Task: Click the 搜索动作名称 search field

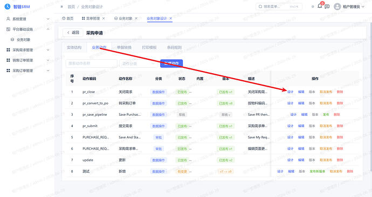Action: click(91, 64)
